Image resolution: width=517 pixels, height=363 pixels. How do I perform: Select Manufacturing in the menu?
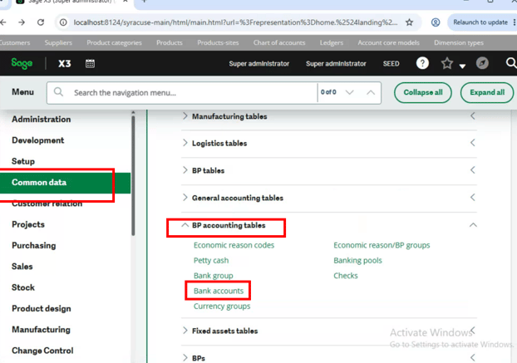point(41,330)
